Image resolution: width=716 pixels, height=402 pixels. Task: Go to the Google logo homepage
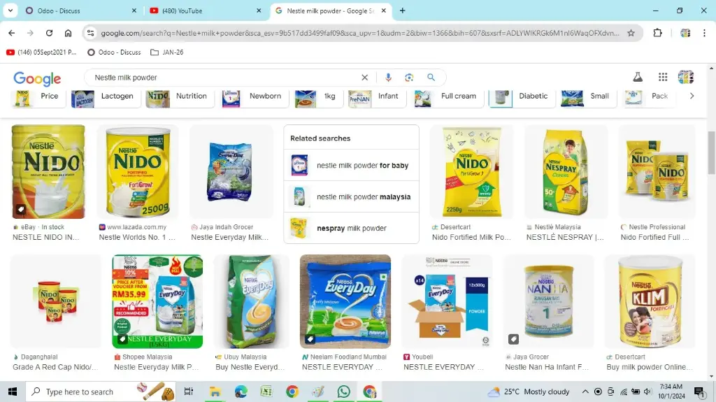click(x=37, y=78)
